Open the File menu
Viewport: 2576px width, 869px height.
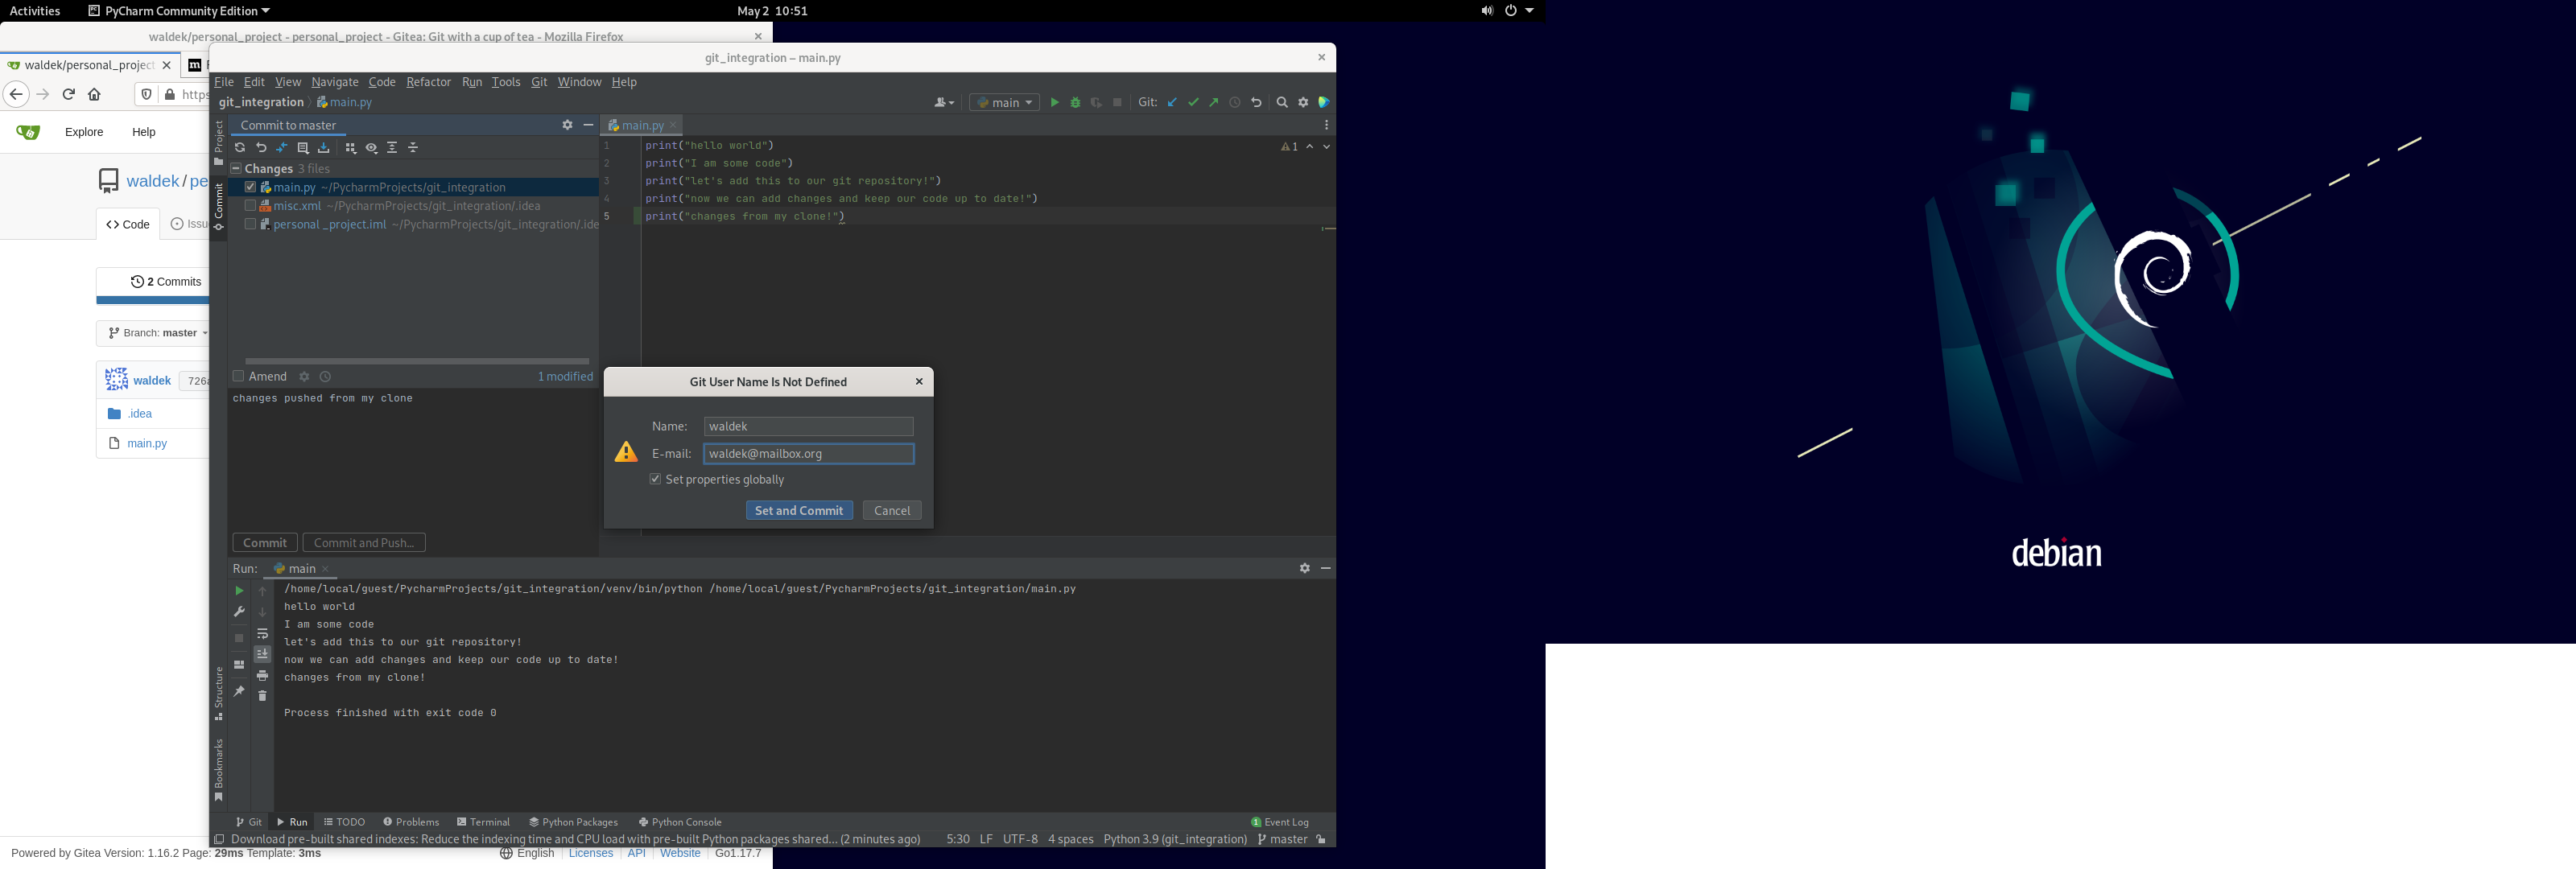(224, 82)
